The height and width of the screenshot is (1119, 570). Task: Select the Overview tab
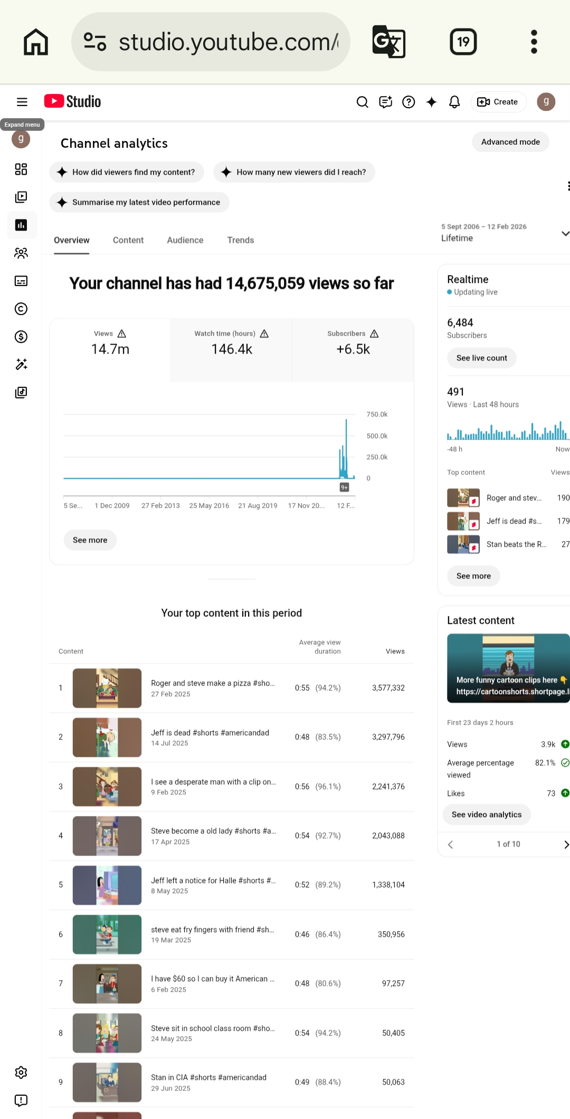coord(72,240)
